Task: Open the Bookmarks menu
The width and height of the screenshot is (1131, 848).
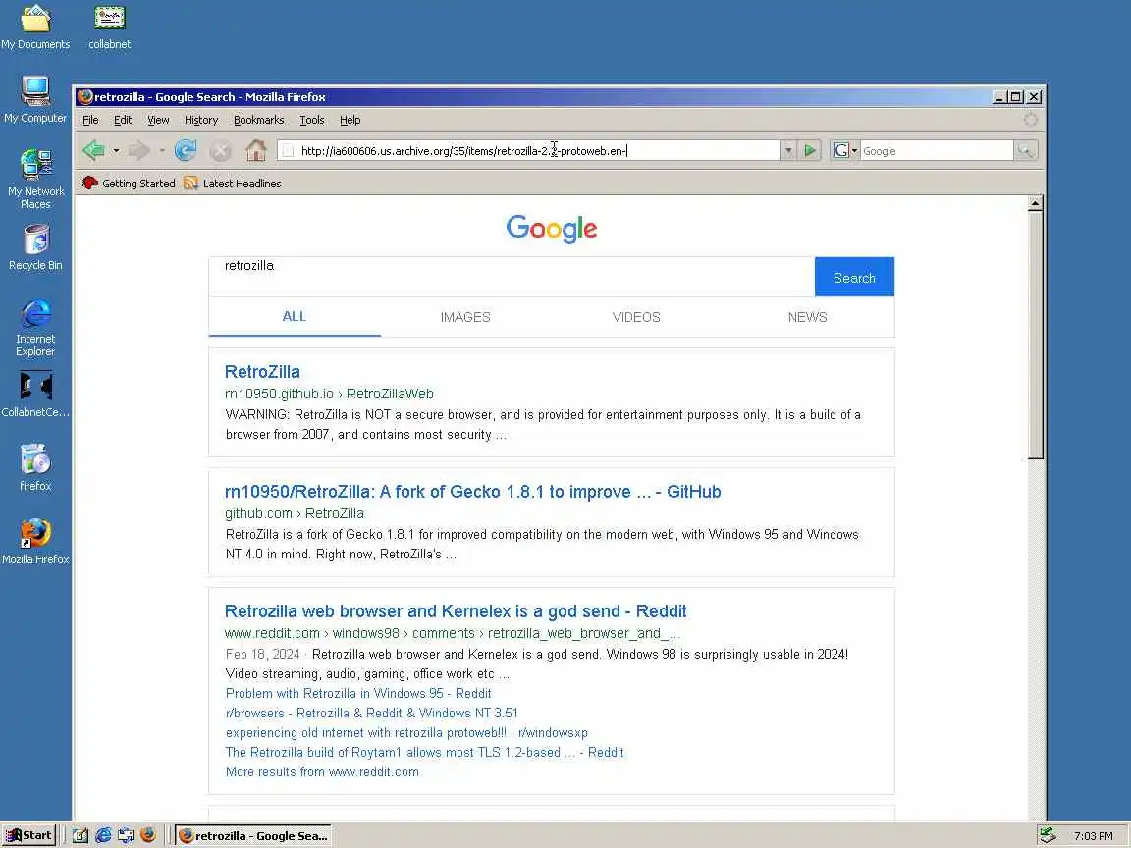Action: 258,120
